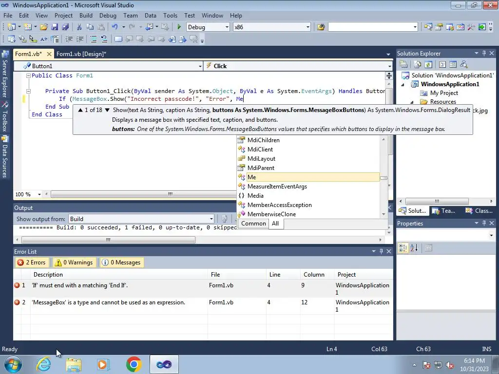Uncomment the selected lines icon
This screenshot has height=374, width=499.
click(104, 39)
